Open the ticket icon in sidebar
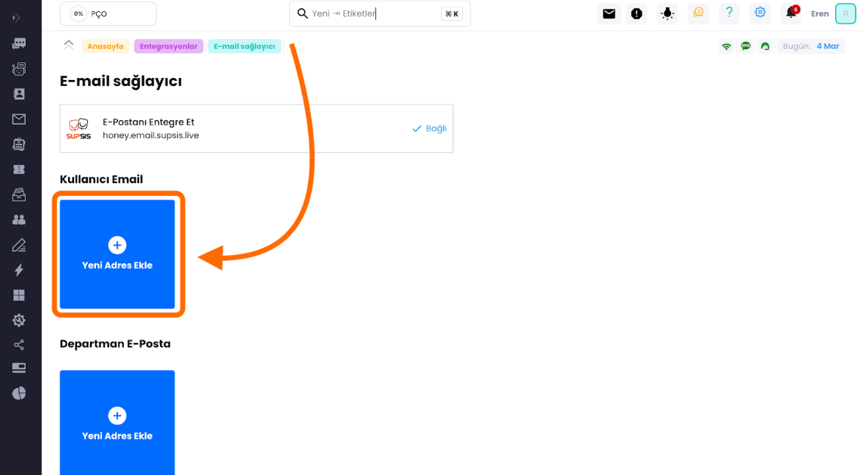Image resolution: width=863 pixels, height=475 pixels. point(19,169)
